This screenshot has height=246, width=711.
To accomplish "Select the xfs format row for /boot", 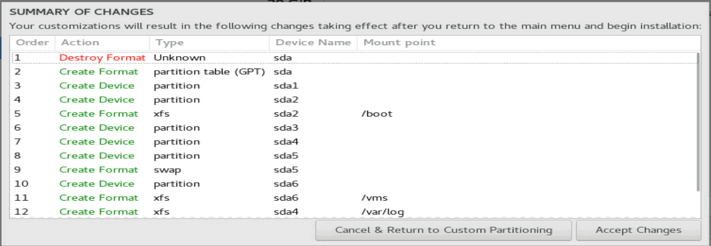I will tap(354, 114).
